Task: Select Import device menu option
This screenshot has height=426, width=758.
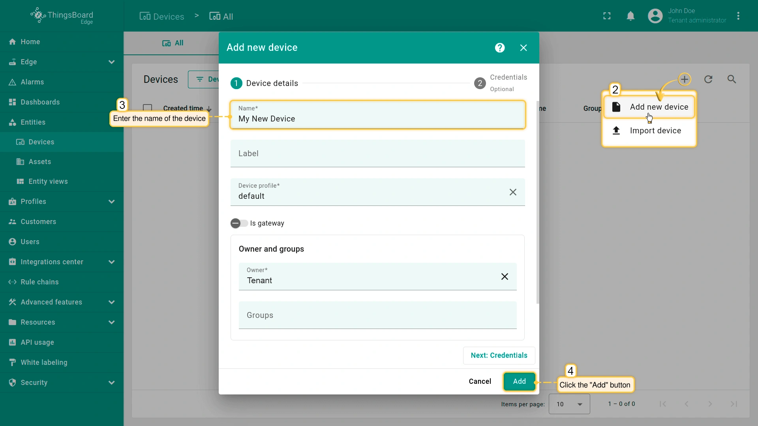Action: point(655,131)
